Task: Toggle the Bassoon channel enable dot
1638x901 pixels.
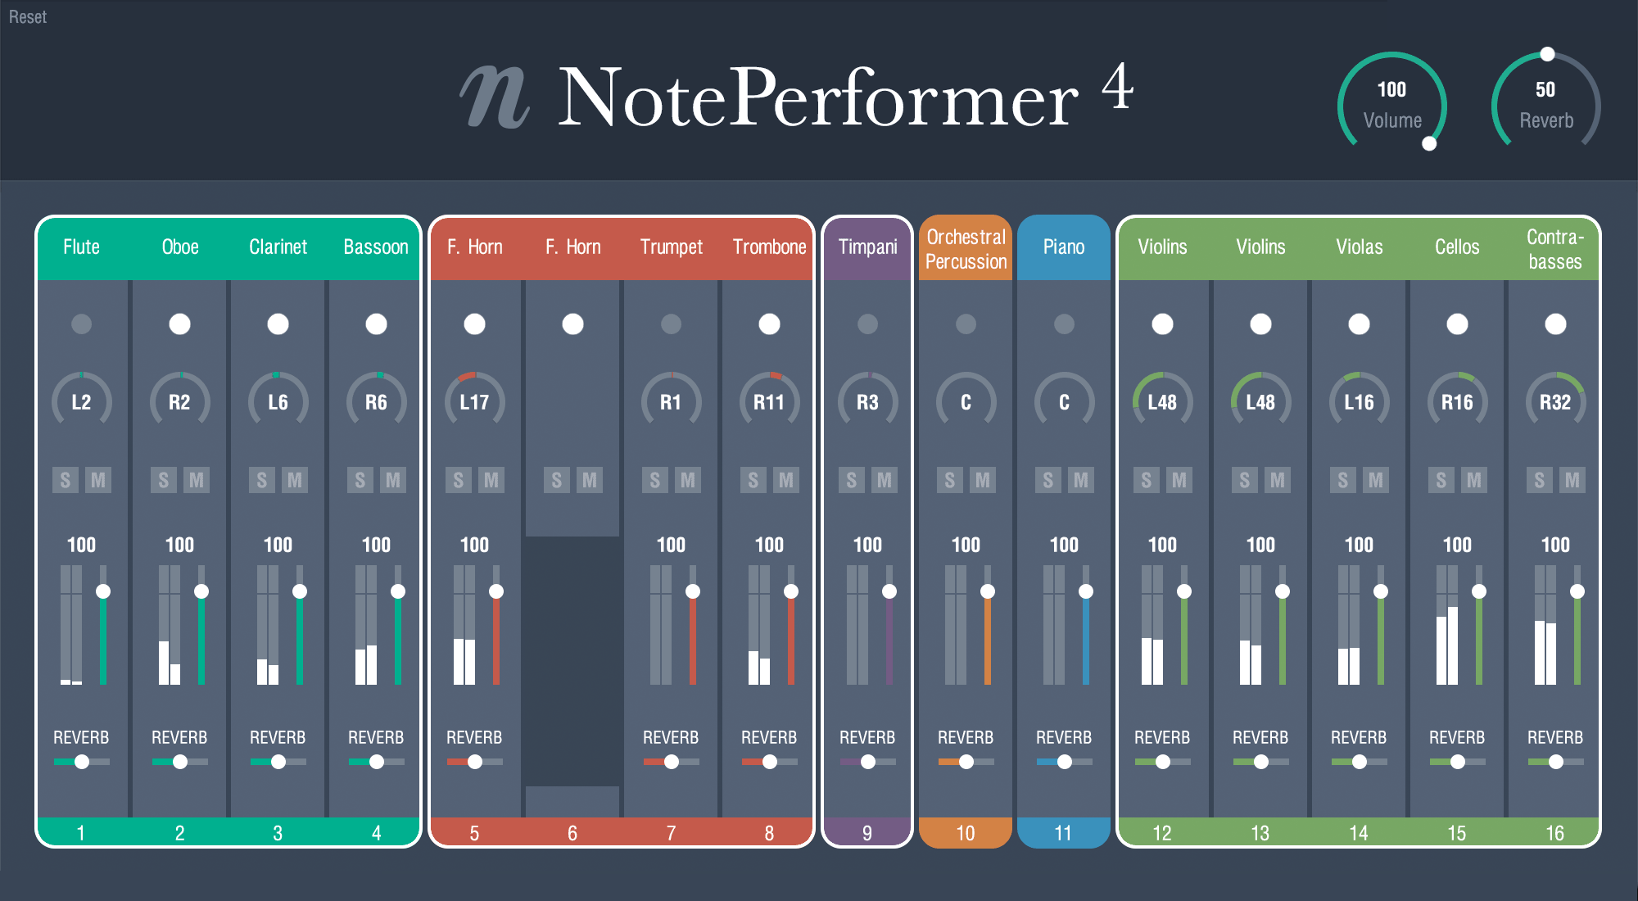Action: tap(376, 324)
